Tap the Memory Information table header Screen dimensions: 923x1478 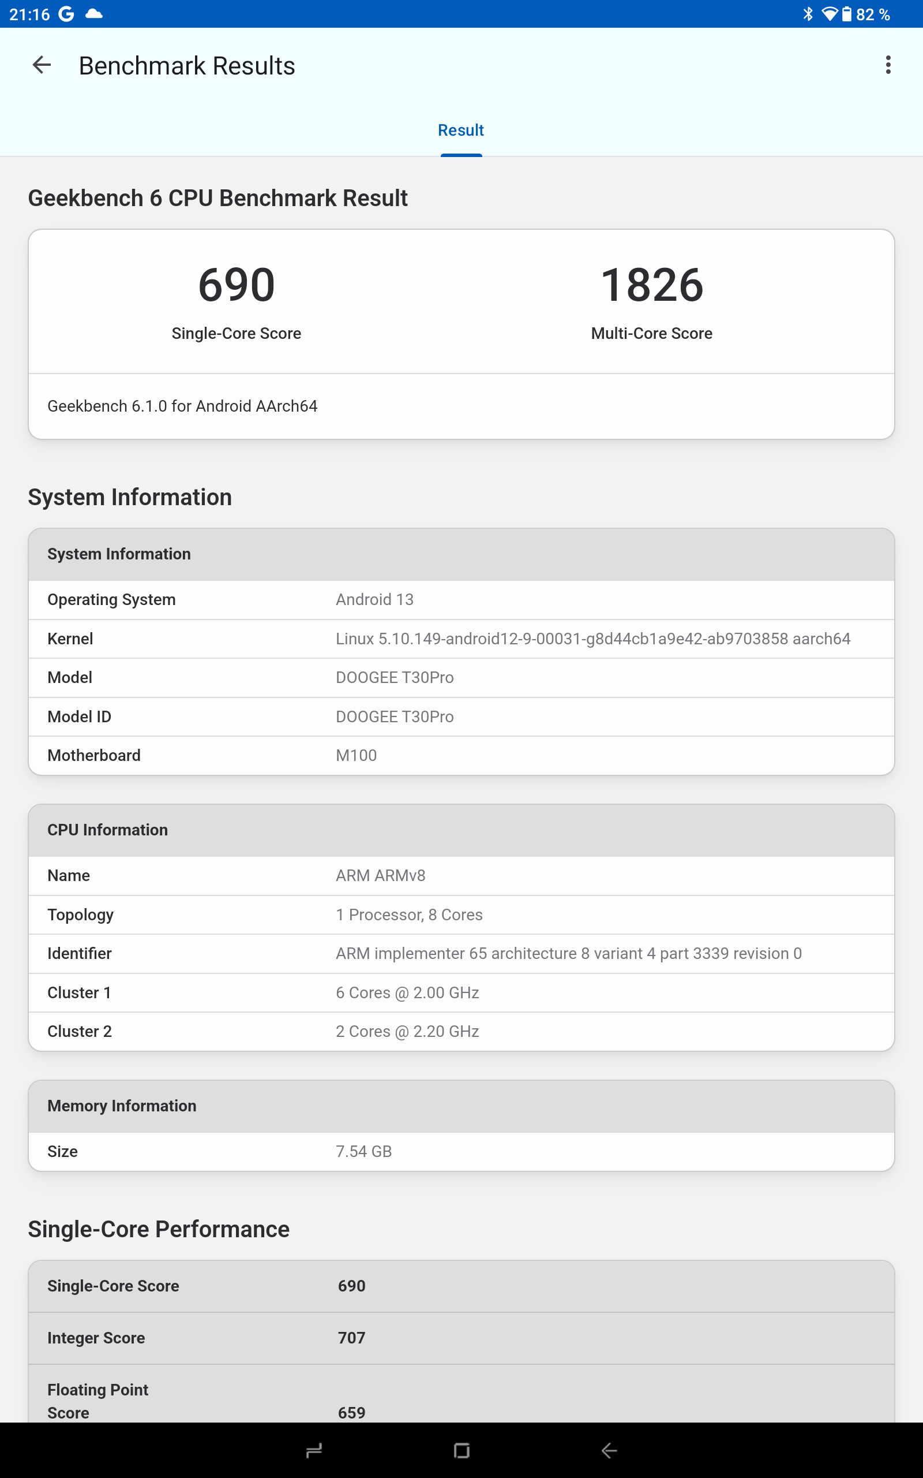tap(461, 1106)
